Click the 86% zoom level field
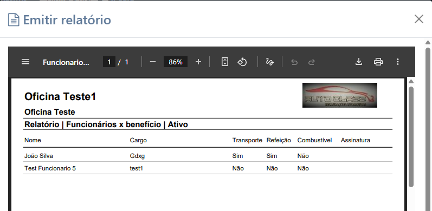 176,62
